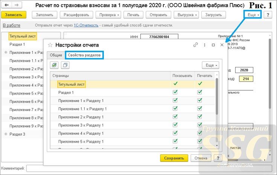Image resolution: width=277 pixels, height=175 pixels.
Task: Toggle Показывать for Приложение 5 к Разделу 1
Action: point(175,141)
